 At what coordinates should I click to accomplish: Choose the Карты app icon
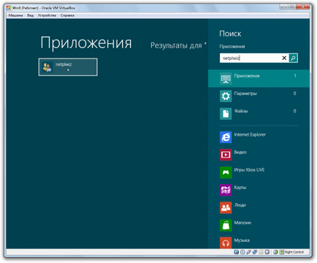tap(226, 190)
